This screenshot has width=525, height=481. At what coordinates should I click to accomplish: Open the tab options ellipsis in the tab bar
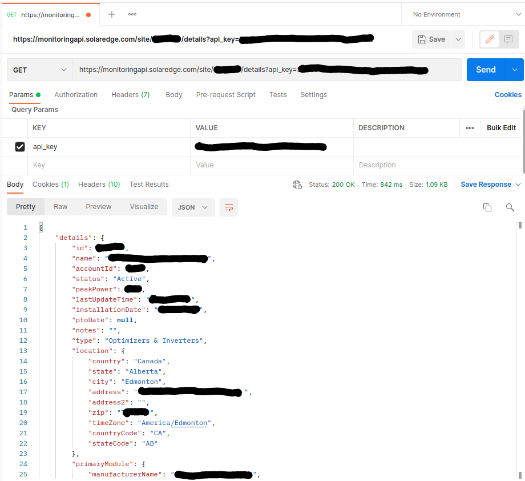tap(132, 14)
